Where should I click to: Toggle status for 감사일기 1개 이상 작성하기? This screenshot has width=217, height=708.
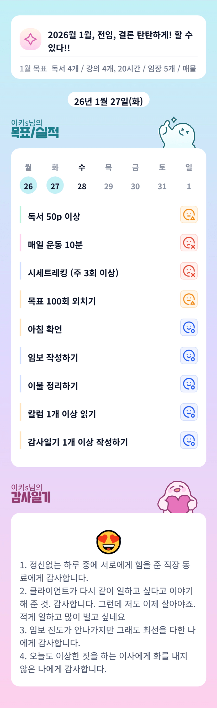point(189,440)
